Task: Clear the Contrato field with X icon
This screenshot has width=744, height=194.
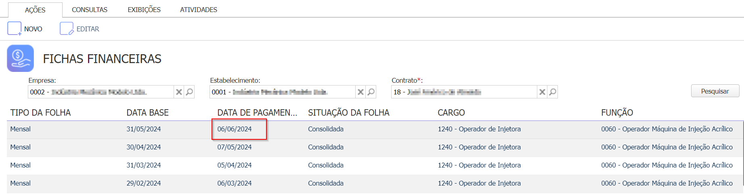Action: point(542,92)
